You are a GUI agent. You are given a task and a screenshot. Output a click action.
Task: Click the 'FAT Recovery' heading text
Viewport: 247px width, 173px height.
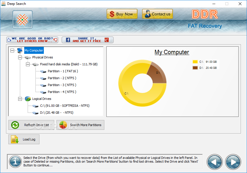(x=205, y=26)
